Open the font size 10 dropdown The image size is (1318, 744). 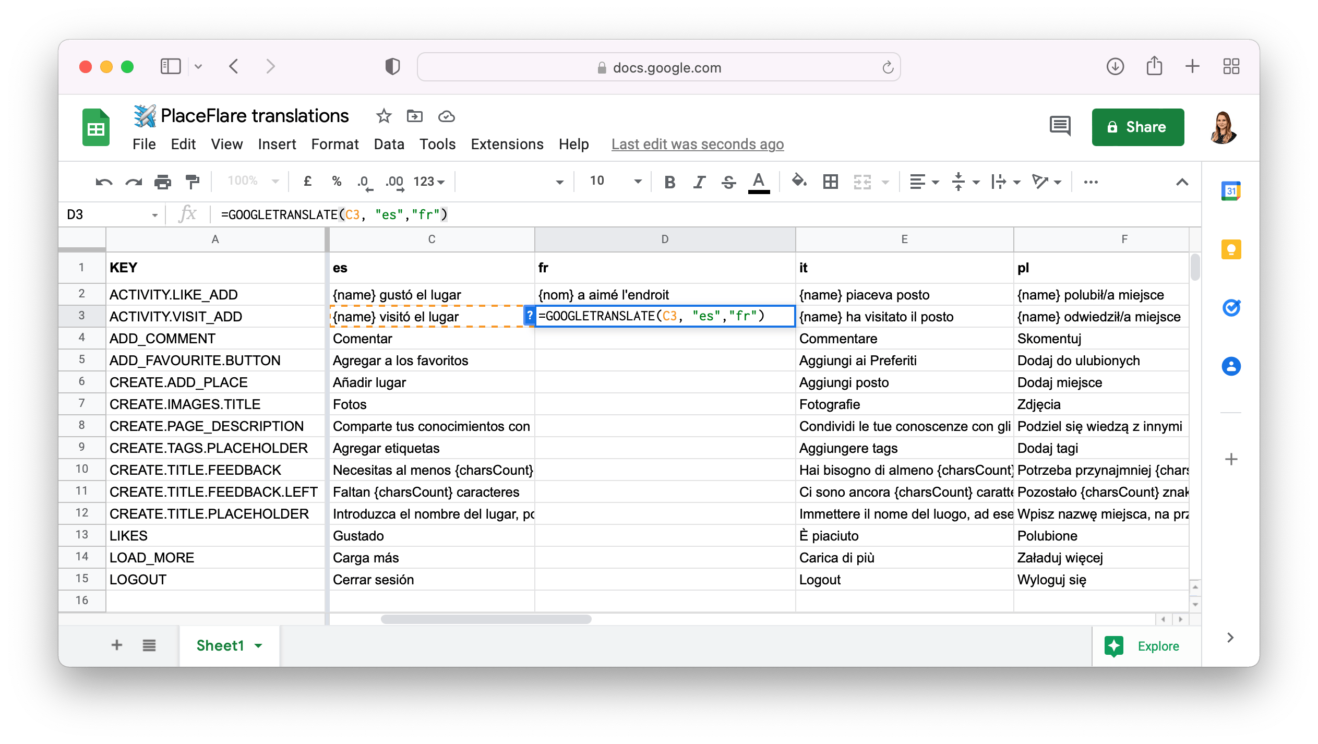click(x=615, y=182)
